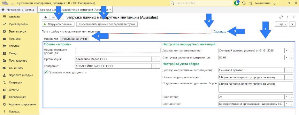The image size is (299, 115).
Task: Open the main hamburger menu
Action: click(12, 3)
